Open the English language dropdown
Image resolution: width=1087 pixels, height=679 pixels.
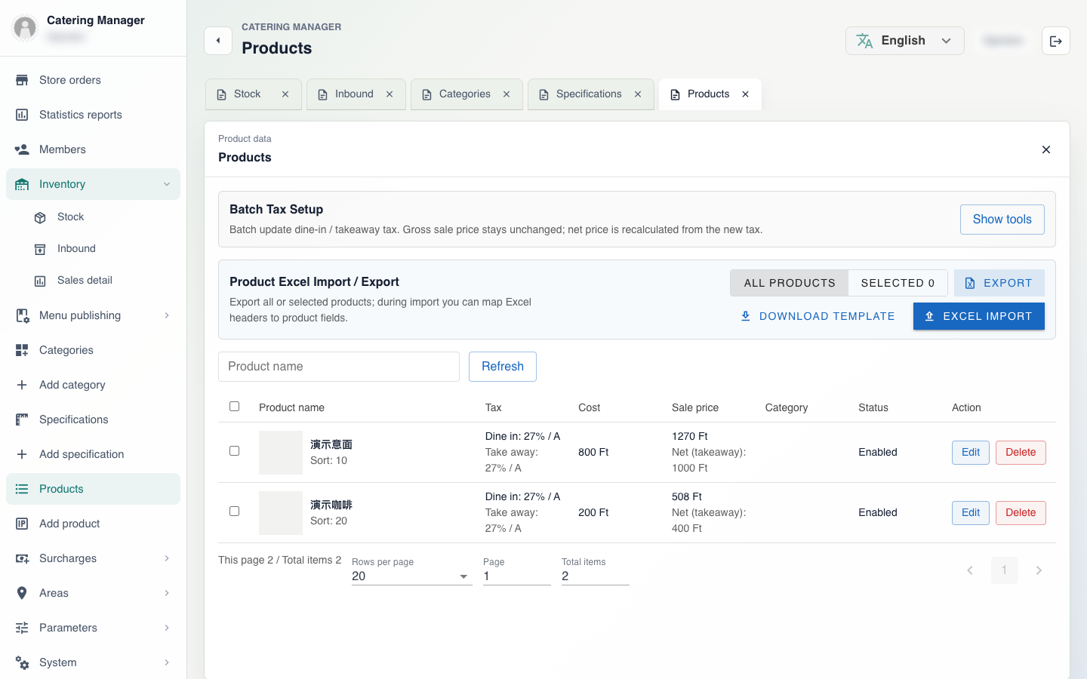pyautogui.click(x=905, y=41)
